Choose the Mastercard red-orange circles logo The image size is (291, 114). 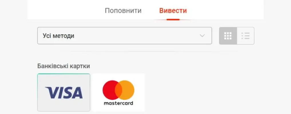click(118, 90)
